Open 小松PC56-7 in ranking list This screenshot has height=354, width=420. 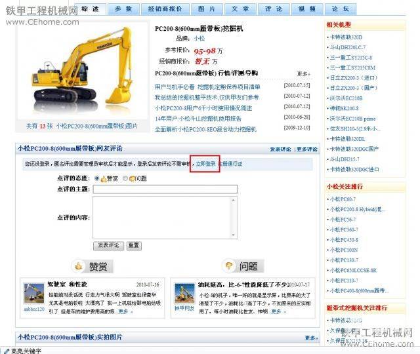[343, 220]
